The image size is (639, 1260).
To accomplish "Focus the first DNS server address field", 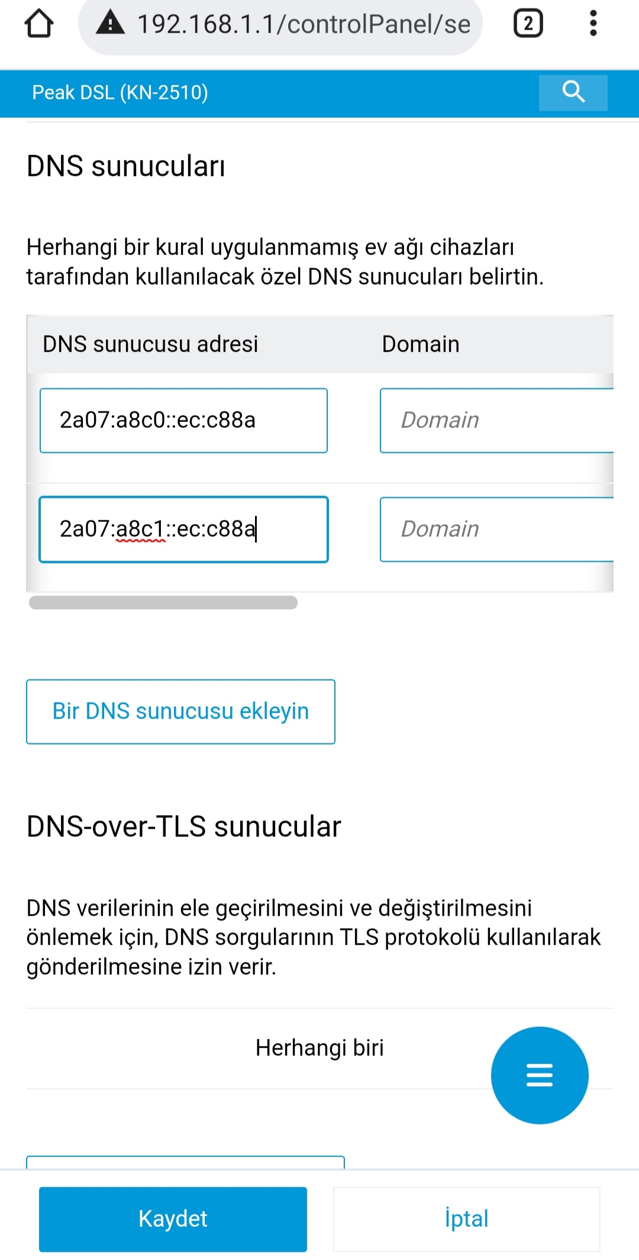I will pos(183,420).
